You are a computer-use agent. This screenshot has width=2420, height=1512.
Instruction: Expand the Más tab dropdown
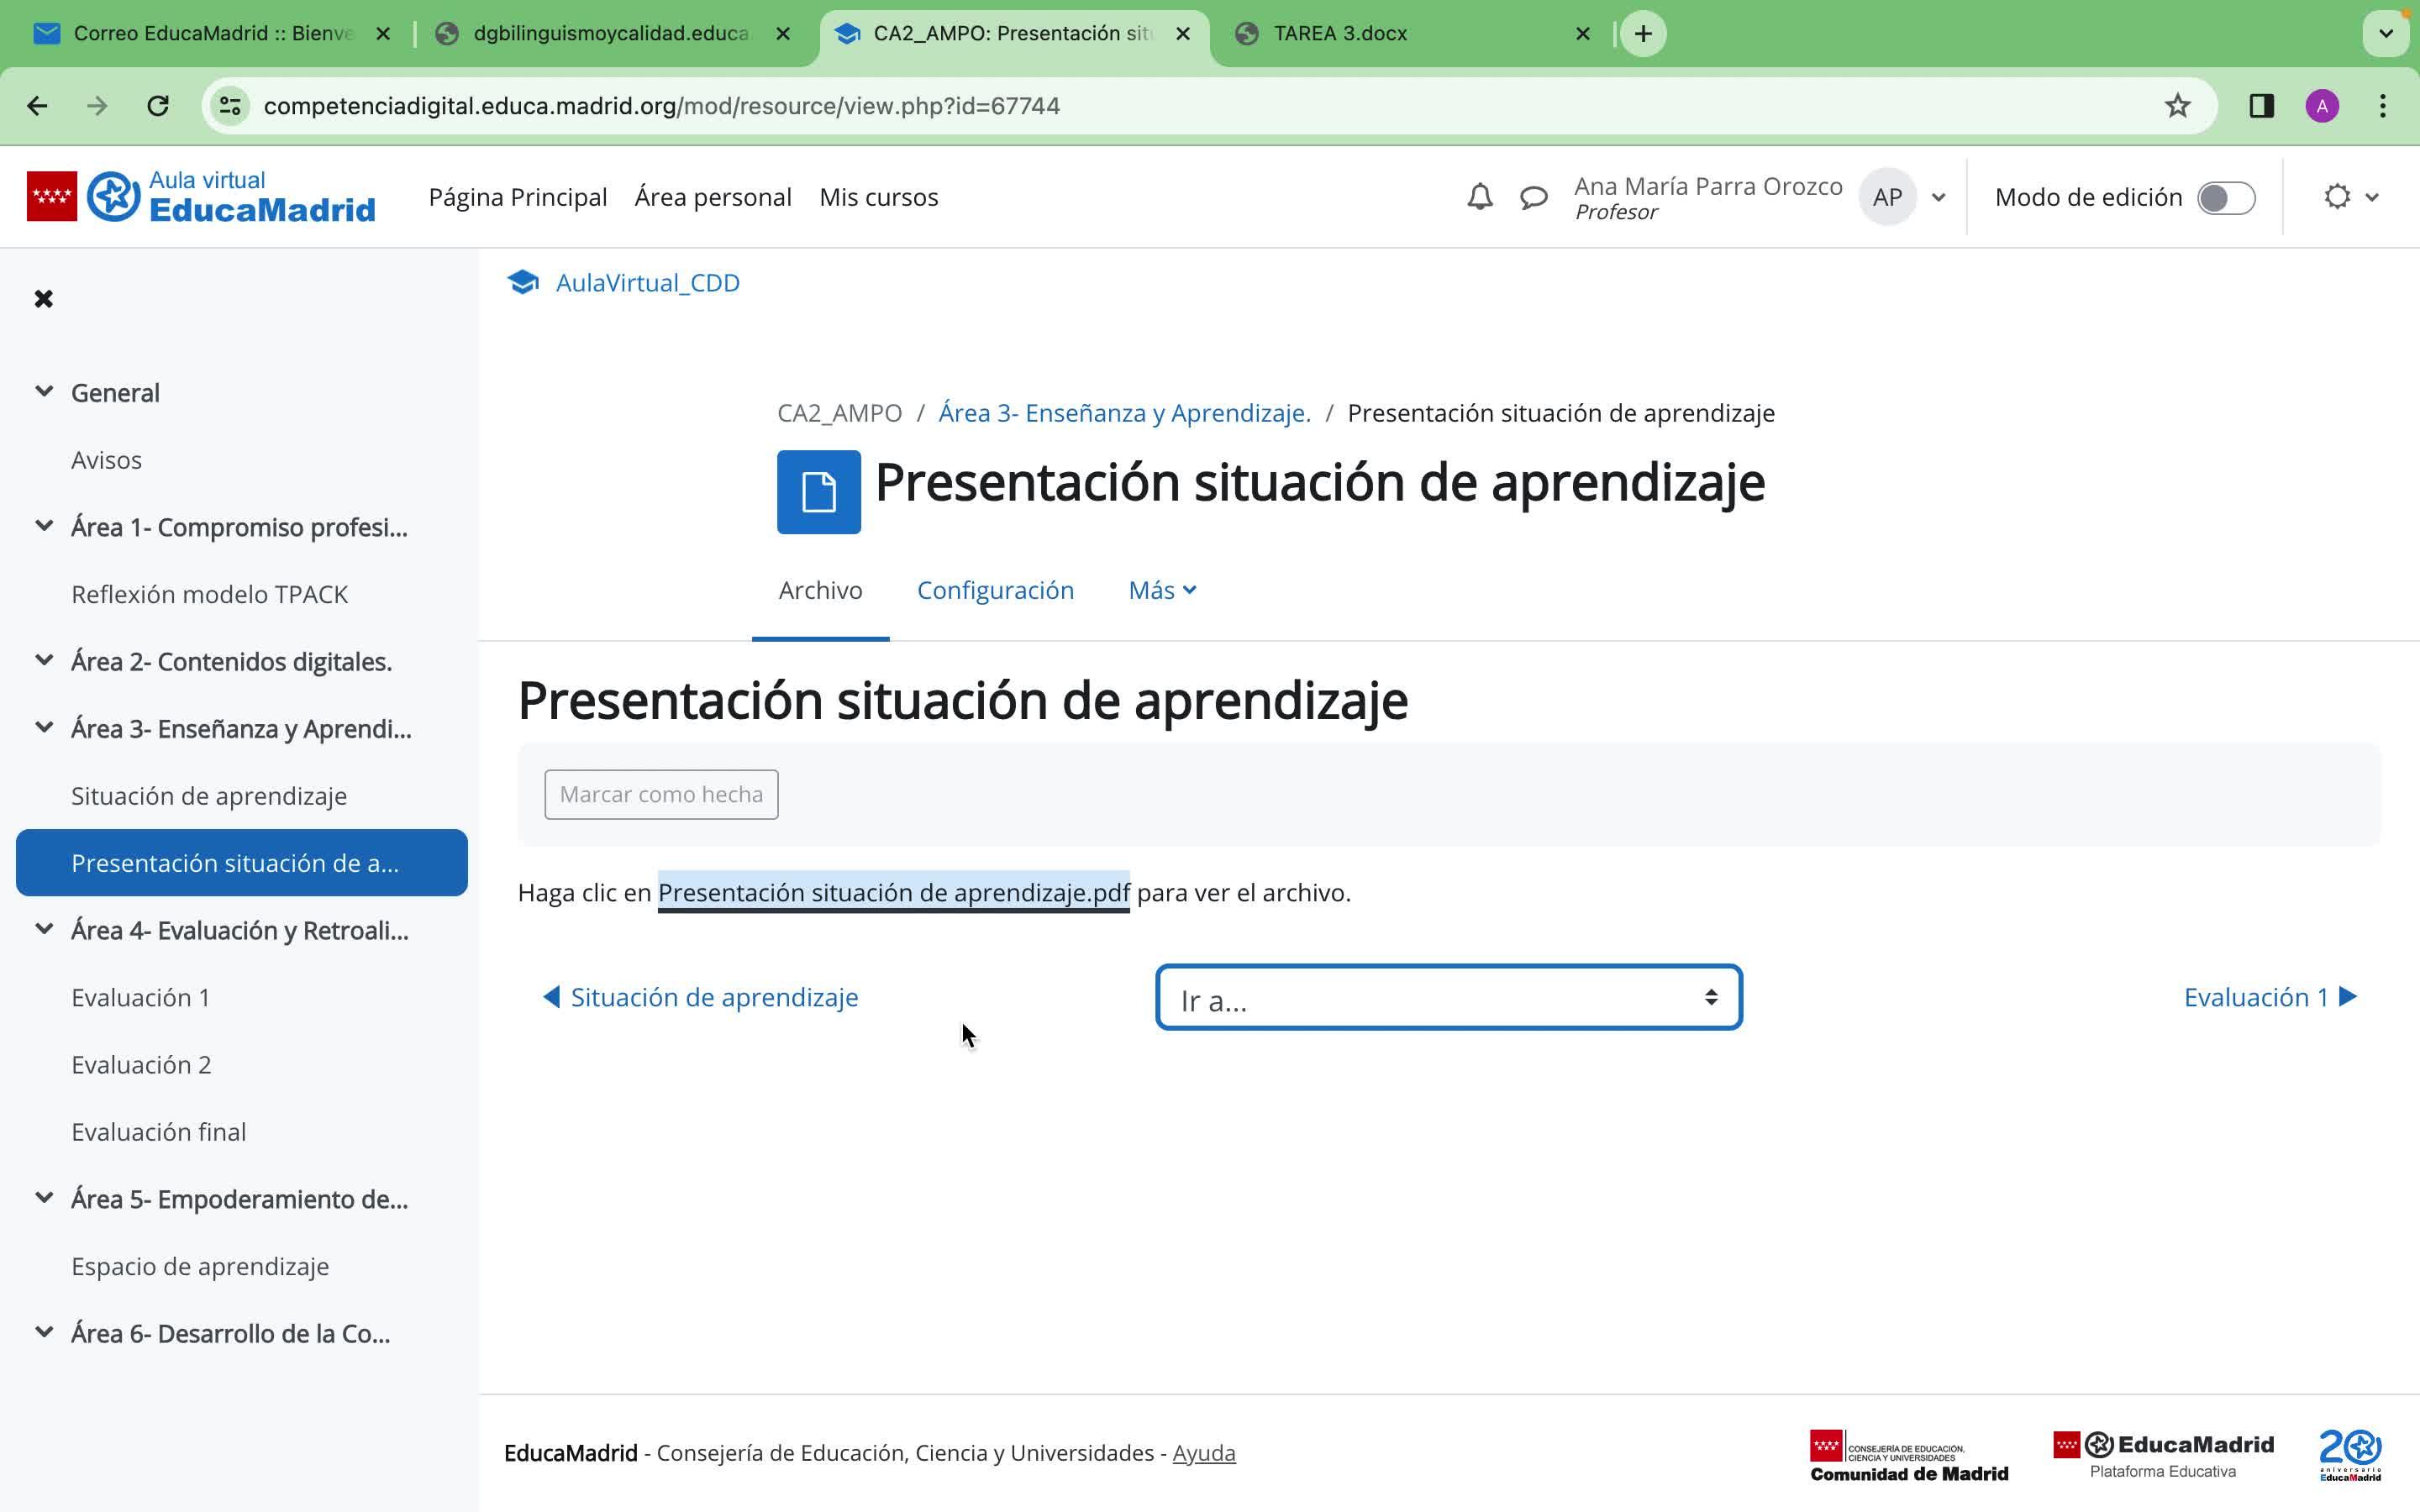[x=1161, y=591]
